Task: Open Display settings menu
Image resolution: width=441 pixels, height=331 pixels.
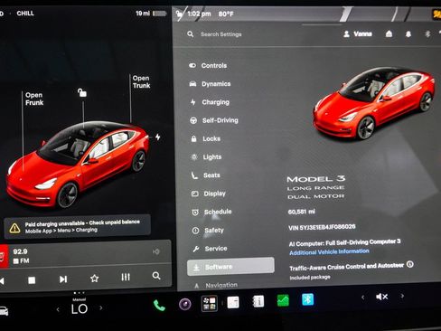Action: [x=209, y=194]
